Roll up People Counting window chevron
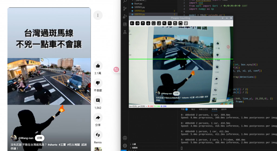This screenshot has width=277, height=151. (x=227, y=18)
